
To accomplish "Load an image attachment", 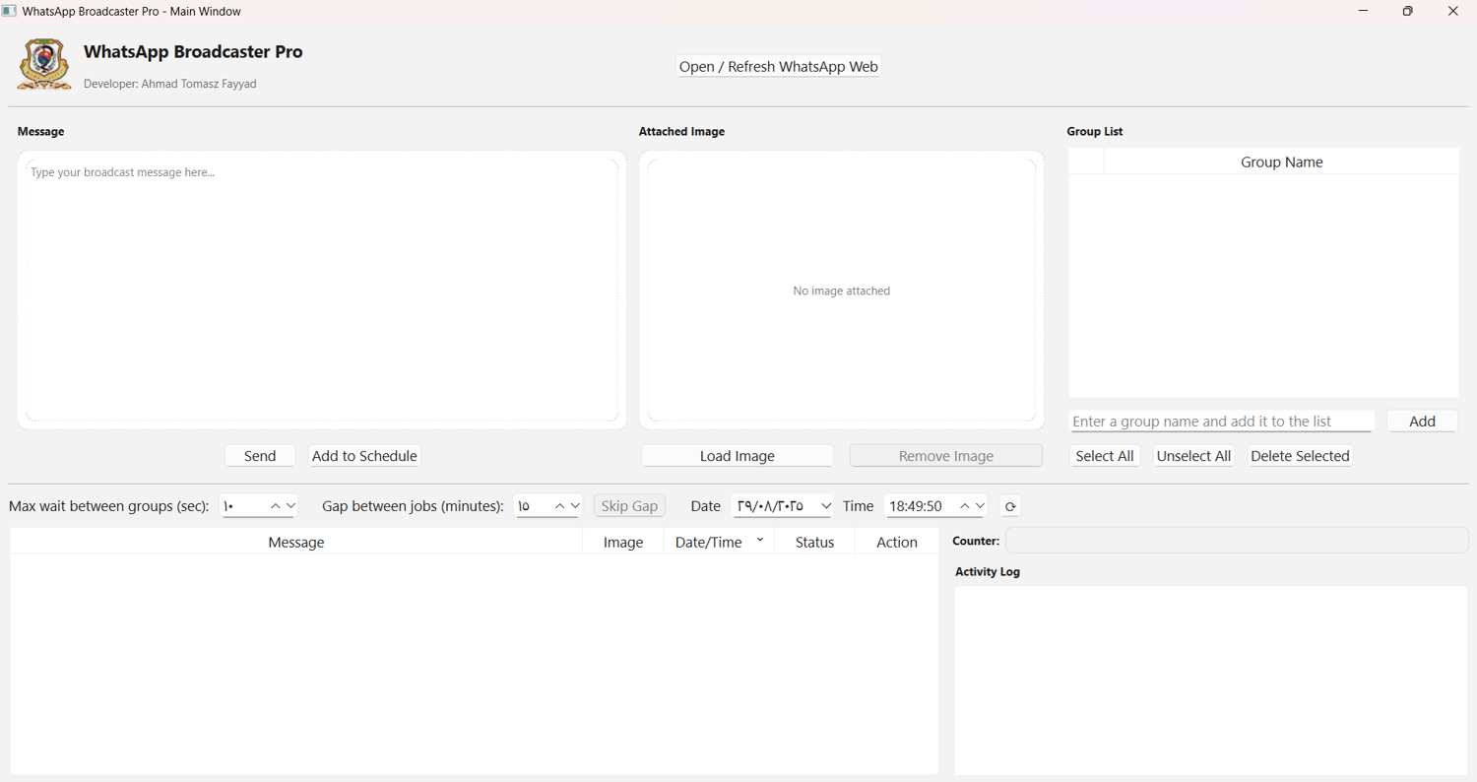I will [738, 456].
